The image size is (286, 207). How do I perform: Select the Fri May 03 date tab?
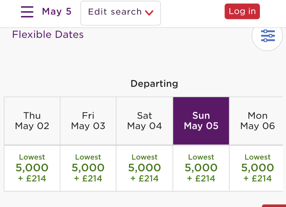88,121
